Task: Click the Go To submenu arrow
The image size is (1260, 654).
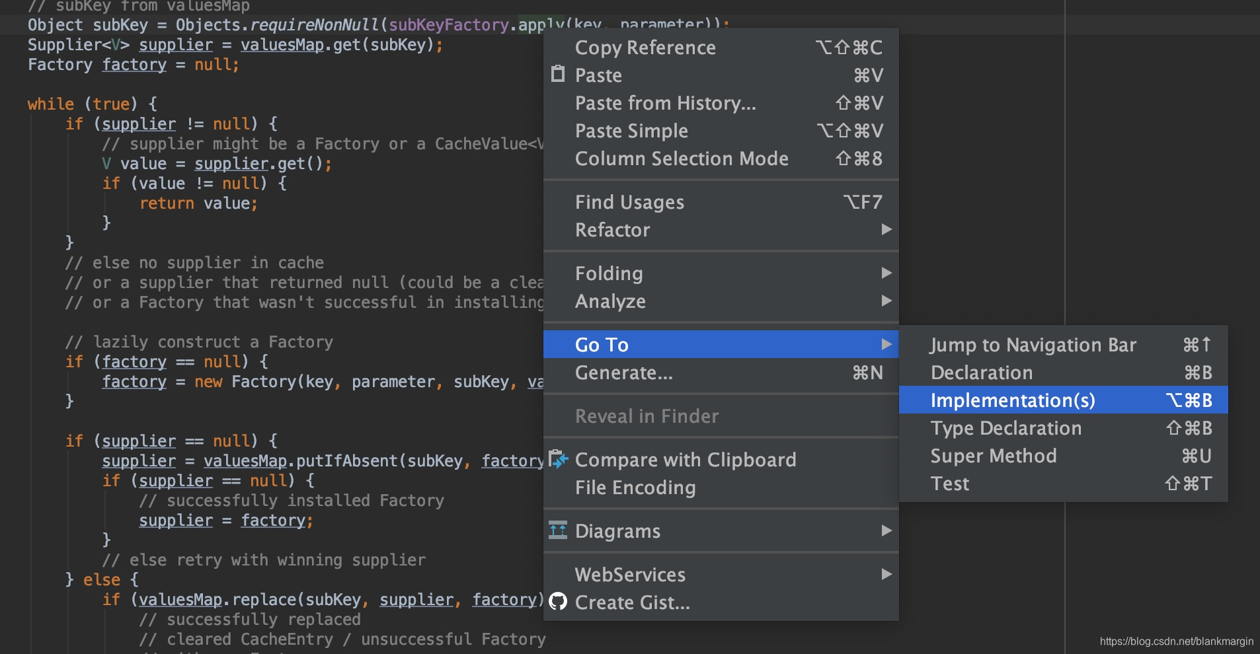Action: pyautogui.click(x=886, y=344)
